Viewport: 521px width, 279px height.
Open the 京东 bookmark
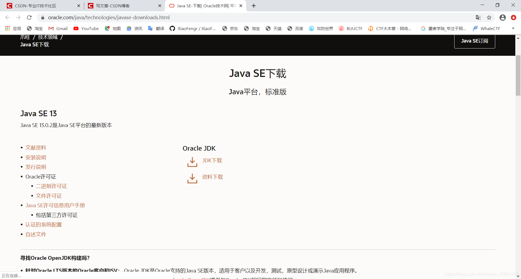230,28
